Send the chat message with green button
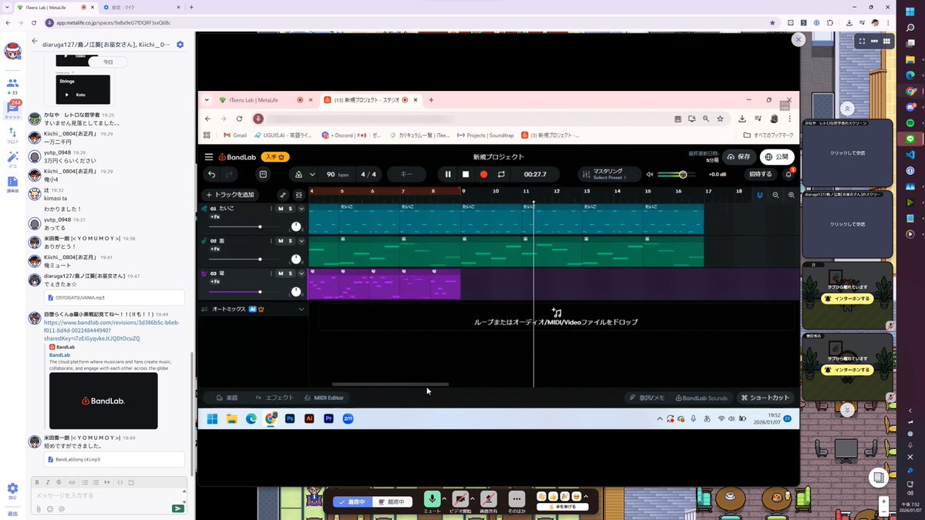 [178, 508]
